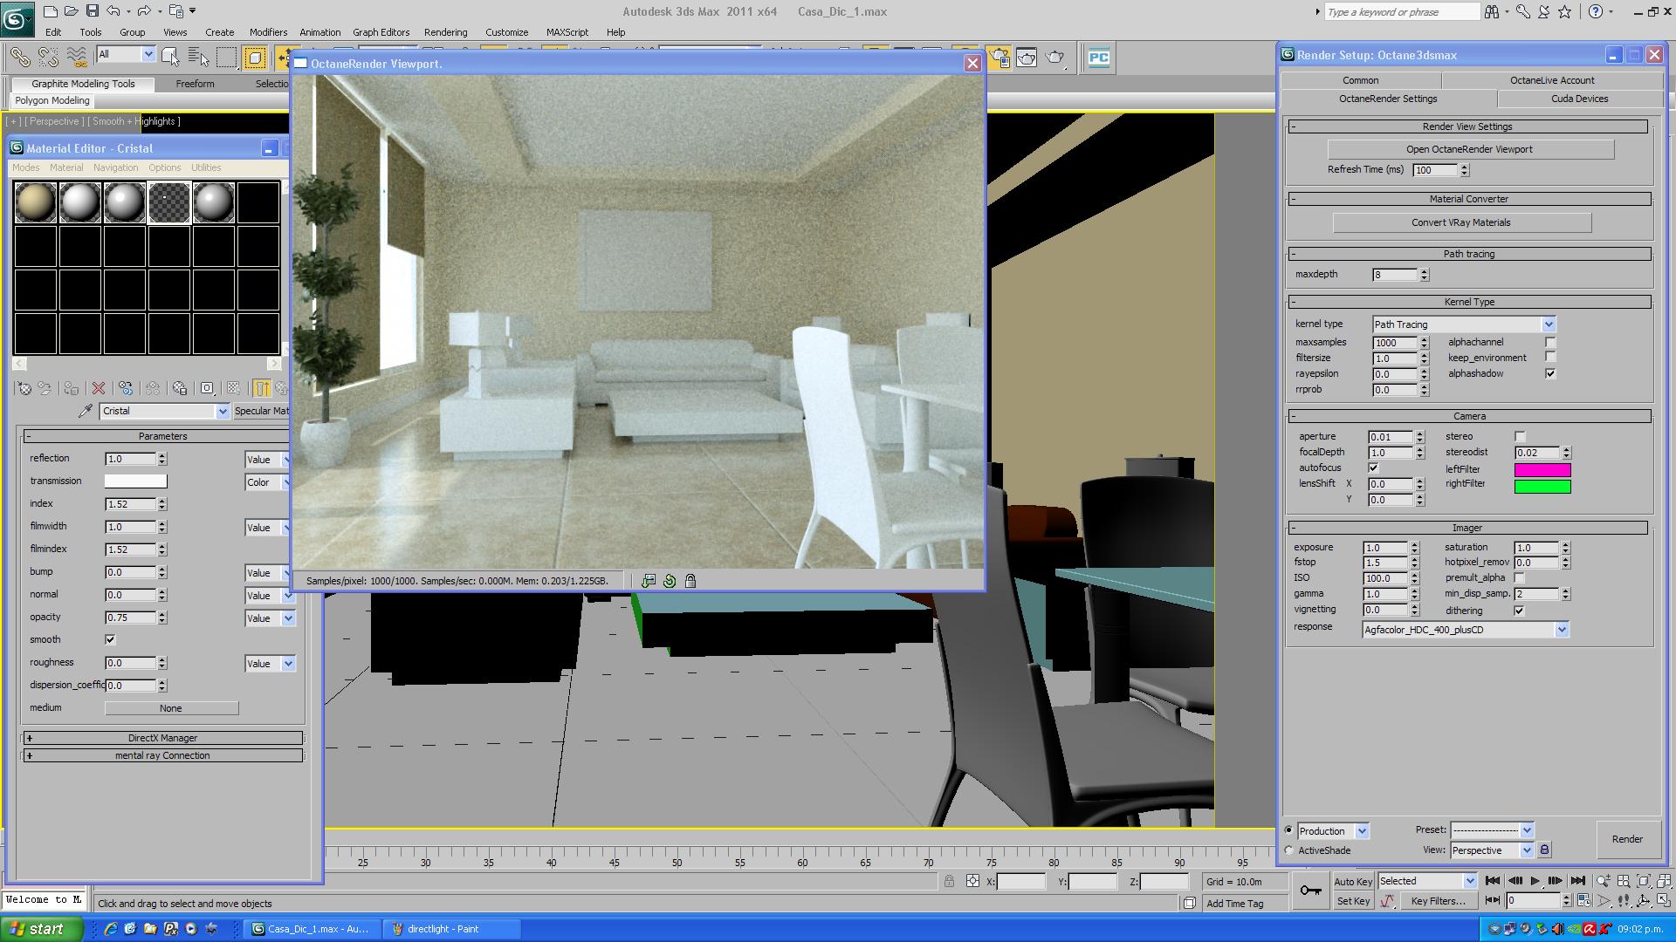Click the Select and Link tool
1676x942 pixels.
click(20, 58)
